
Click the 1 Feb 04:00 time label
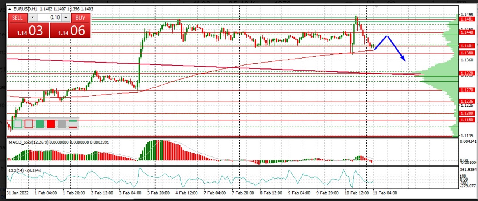(46, 193)
